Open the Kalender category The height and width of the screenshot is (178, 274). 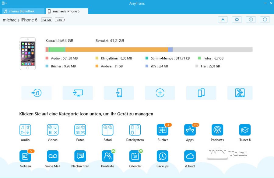[x=135, y=156]
